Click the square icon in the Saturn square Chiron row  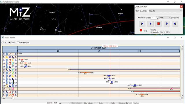click(x=10, y=92)
